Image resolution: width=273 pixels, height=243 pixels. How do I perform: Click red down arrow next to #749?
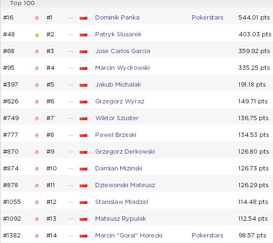[x=37, y=119]
